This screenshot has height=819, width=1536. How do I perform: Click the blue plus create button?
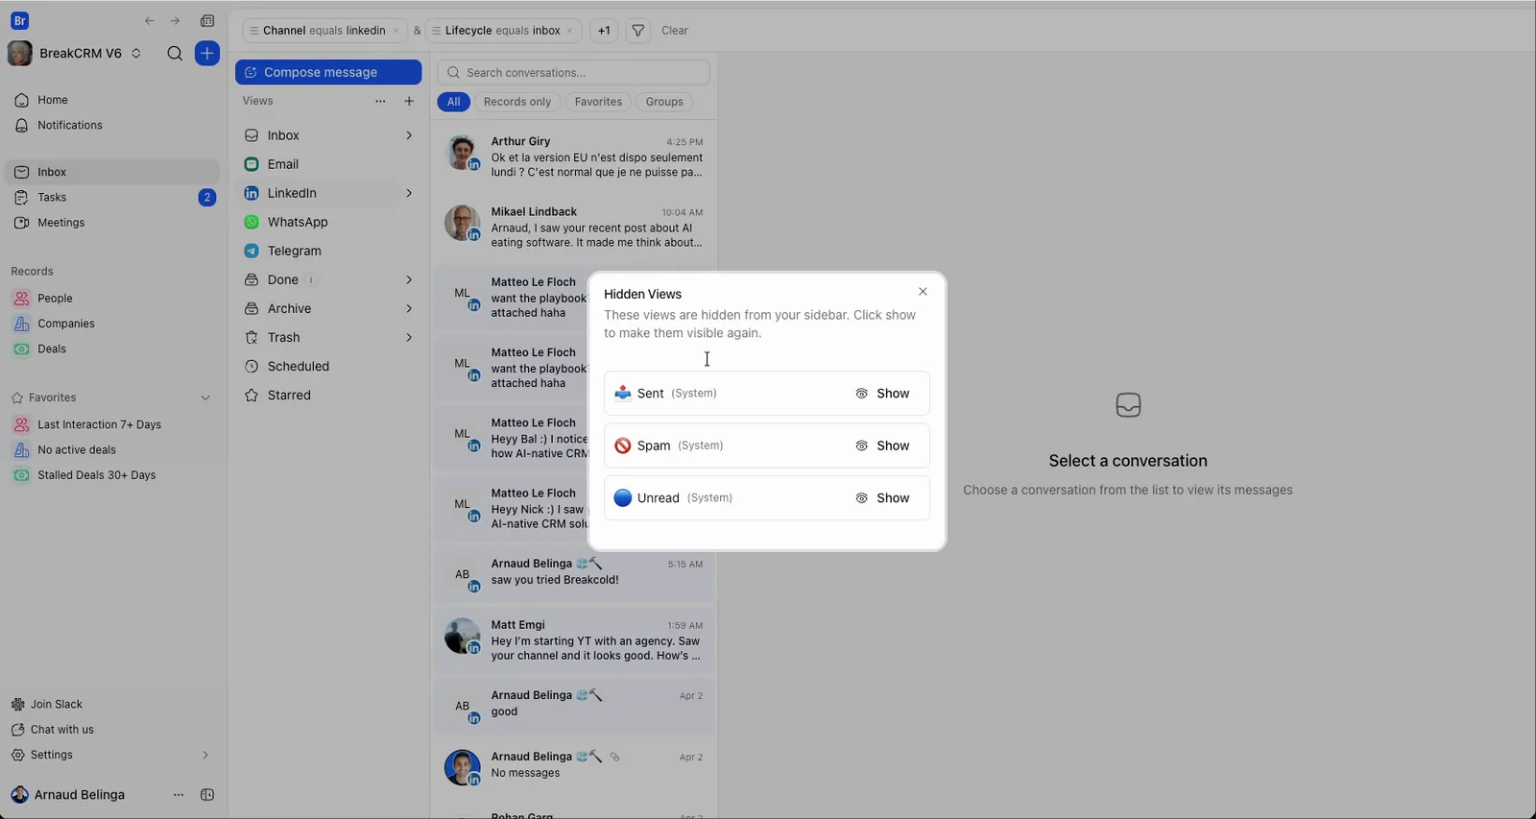coord(207,54)
